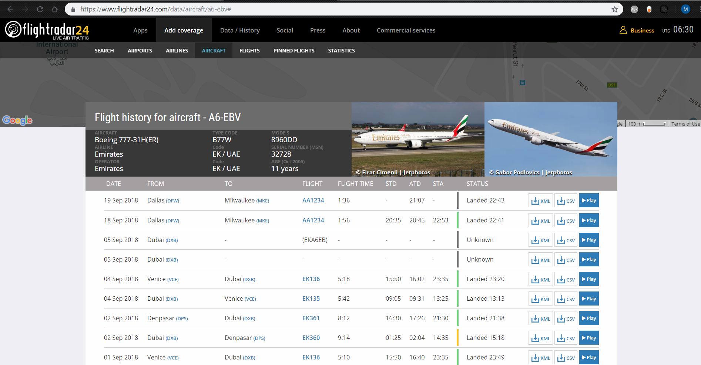Open the Press menu item
This screenshot has width=701, height=365.
click(x=318, y=30)
